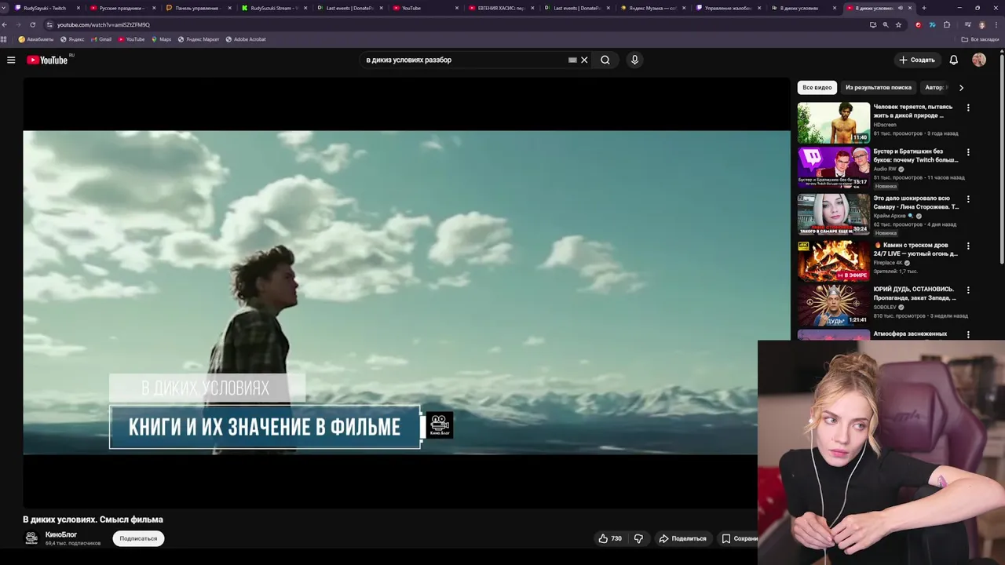
Task: Open more options for 'ЮРИЙ ДУДЬ' video
Action: 968,290
